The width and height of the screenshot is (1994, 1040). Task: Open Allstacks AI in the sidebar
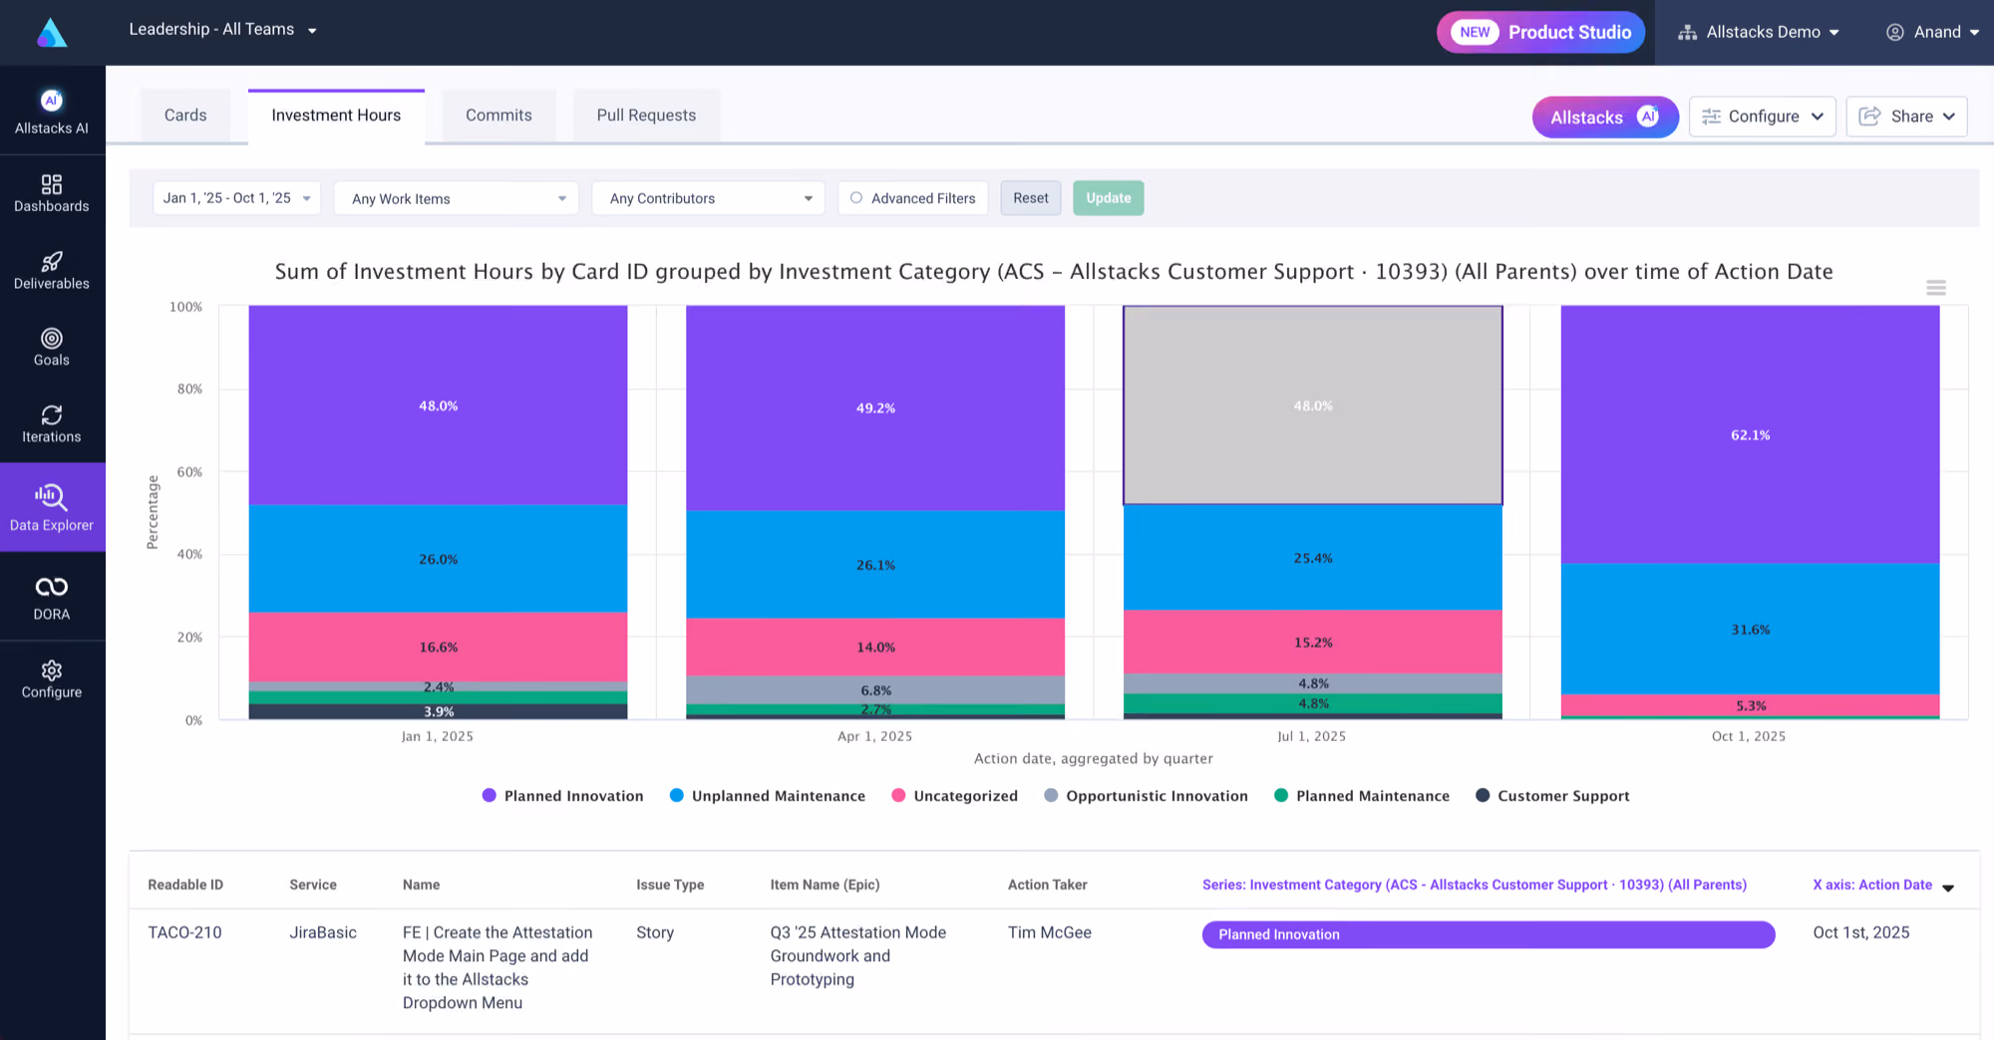pyautogui.click(x=52, y=111)
